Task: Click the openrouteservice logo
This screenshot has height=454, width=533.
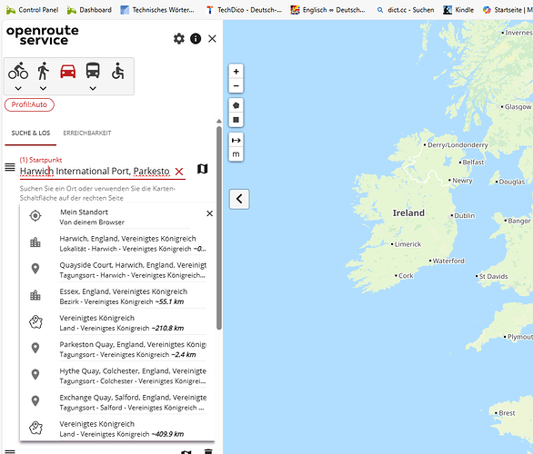Action: coord(42,35)
